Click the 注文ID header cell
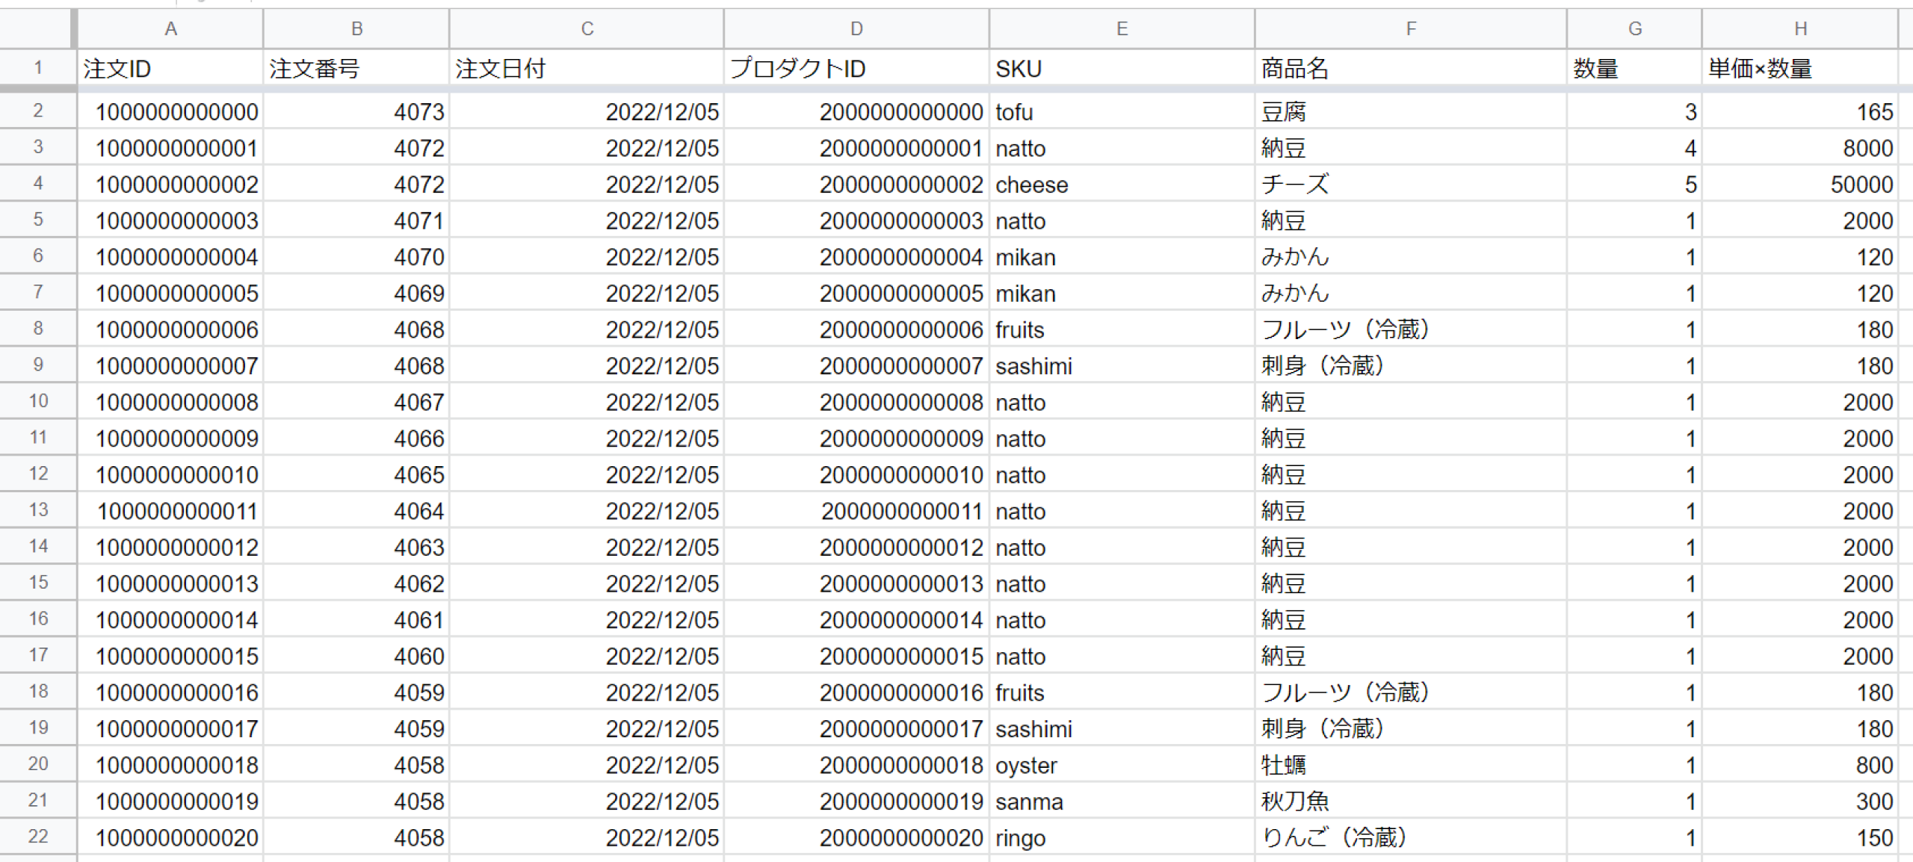This screenshot has width=1913, height=862. point(170,69)
